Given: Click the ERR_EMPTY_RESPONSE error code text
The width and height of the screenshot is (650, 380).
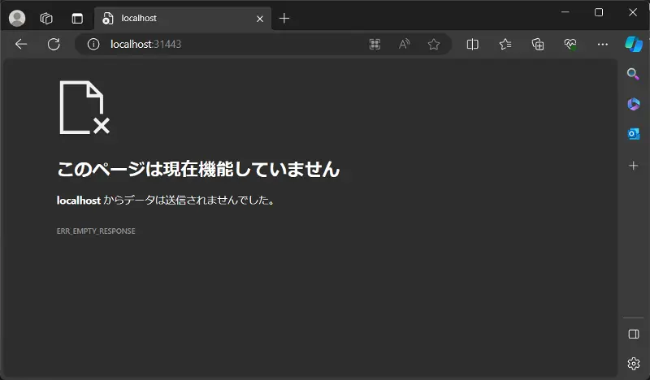Looking at the screenshot, I should (x=96, y=231).
